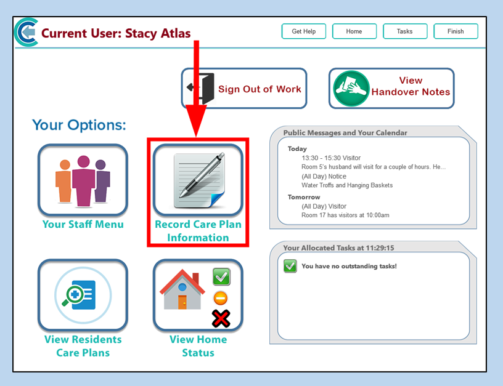Open the Get Help button

(303, 31)
